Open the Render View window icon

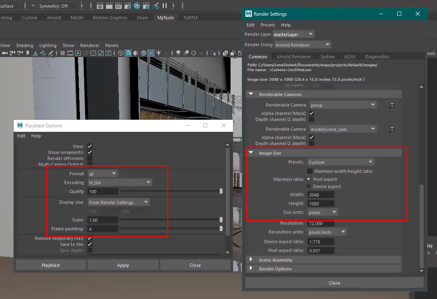[100, 6]
